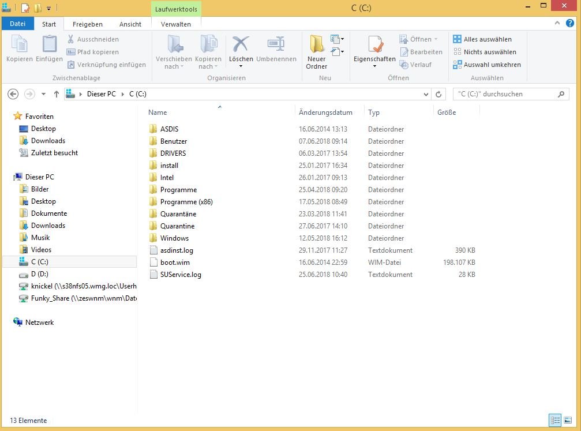Image resolution: width=581 pixels, height=431 pixels.
Task: Click Pfad kopieren command
Action: click(93, 52)
